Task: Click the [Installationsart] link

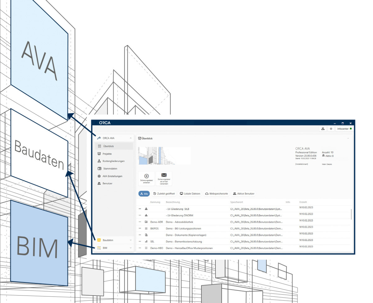Action: click(x=302, y=164)
